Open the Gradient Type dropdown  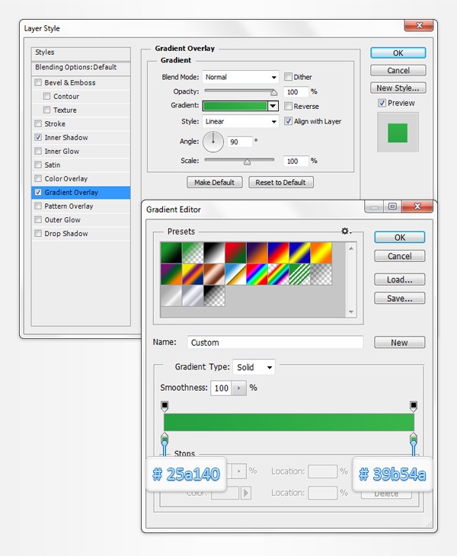254,367
